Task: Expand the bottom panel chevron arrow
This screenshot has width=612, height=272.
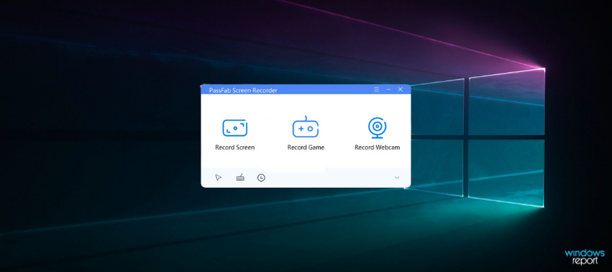Action: click(397, 177)
